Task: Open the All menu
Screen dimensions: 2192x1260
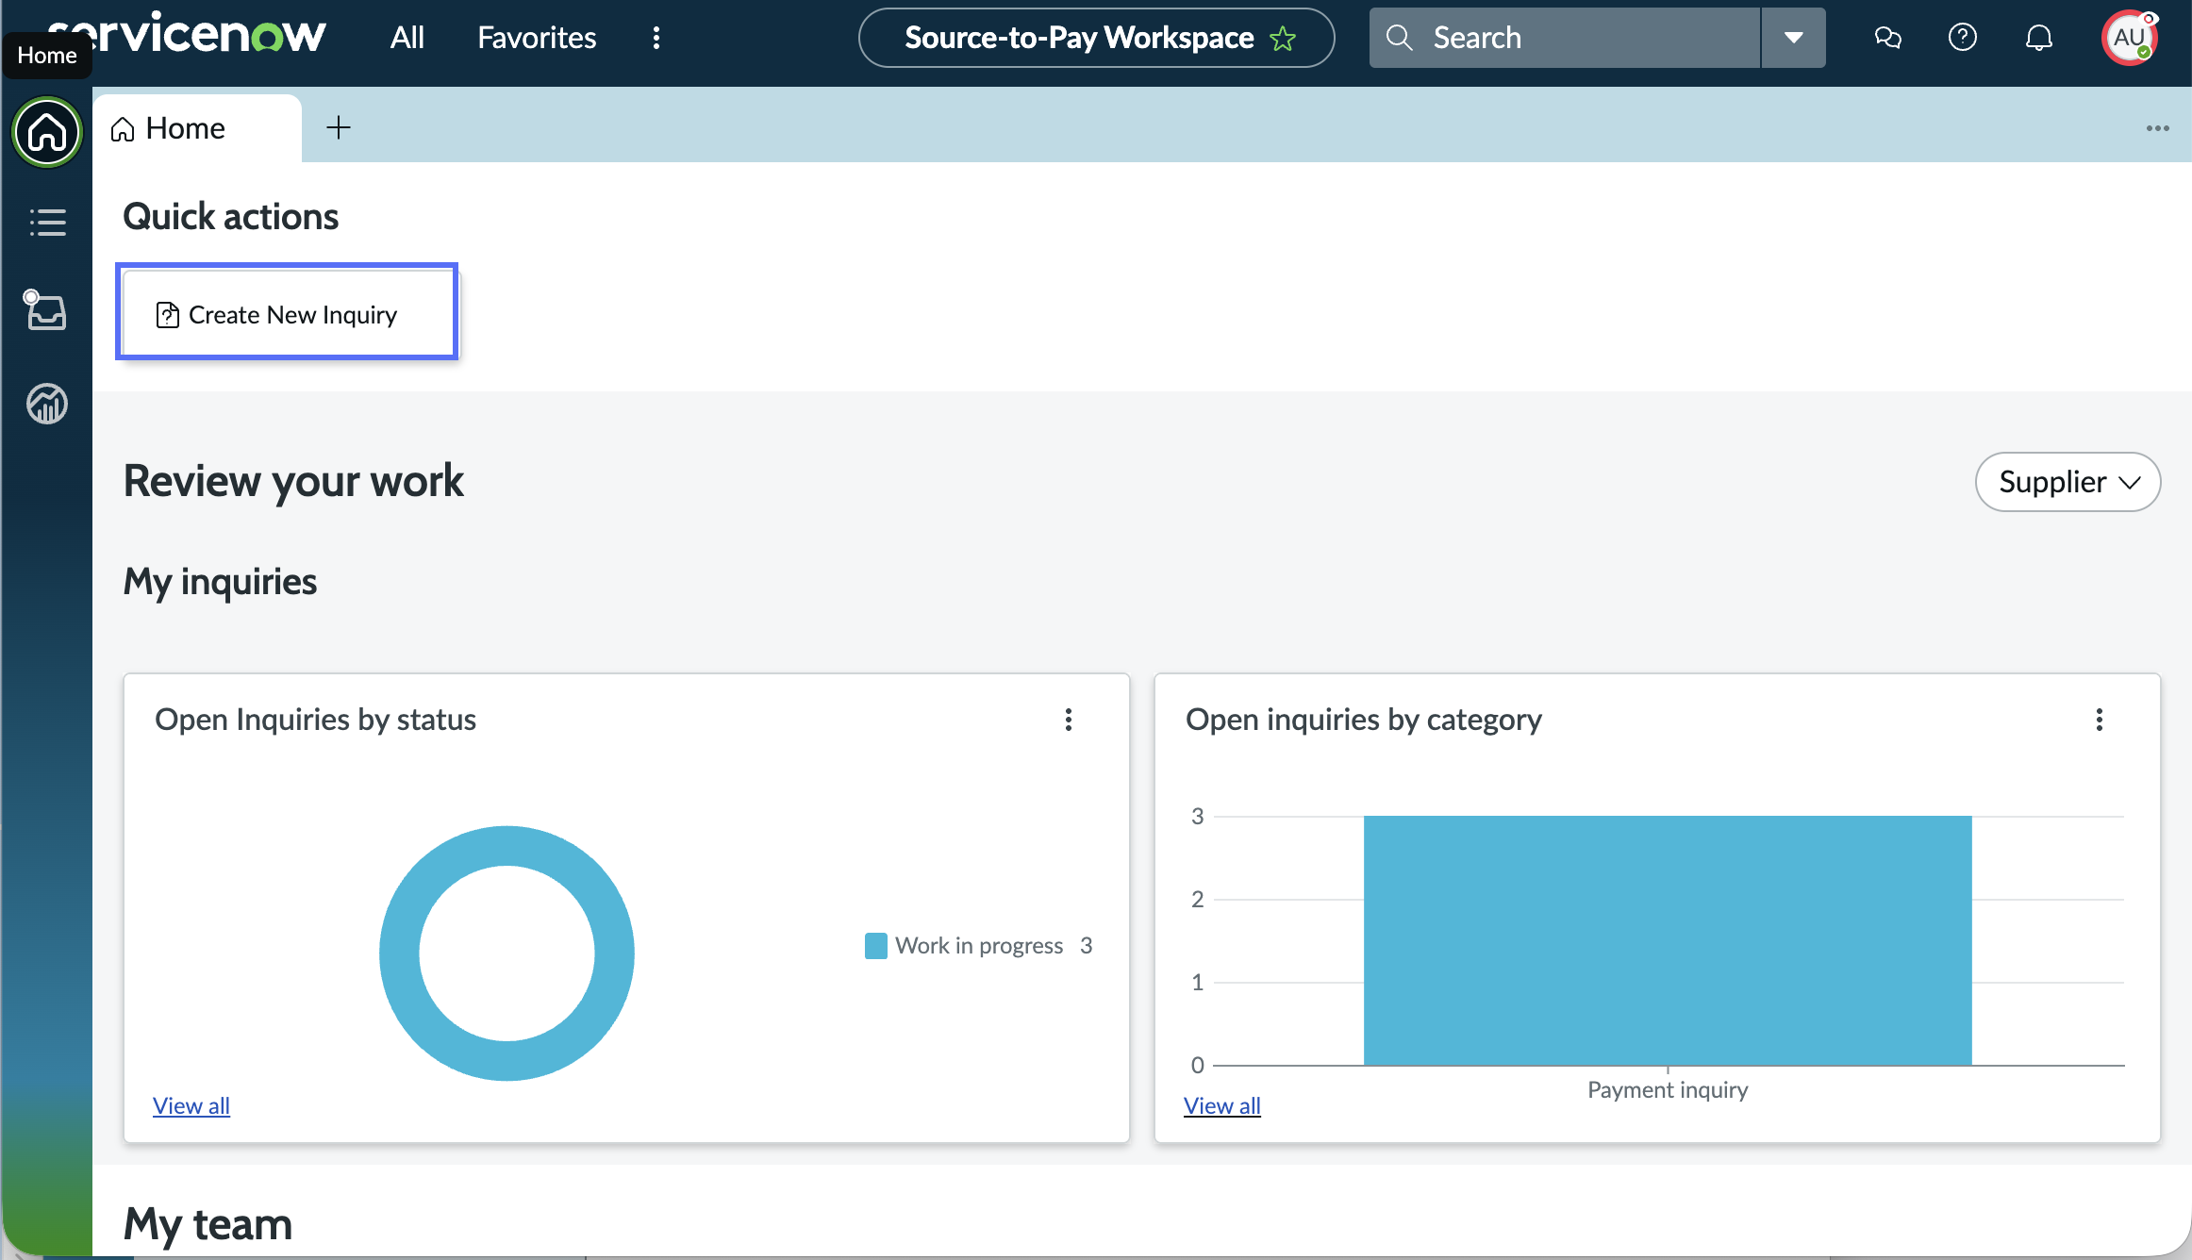Action: click(x=407, y=38)
